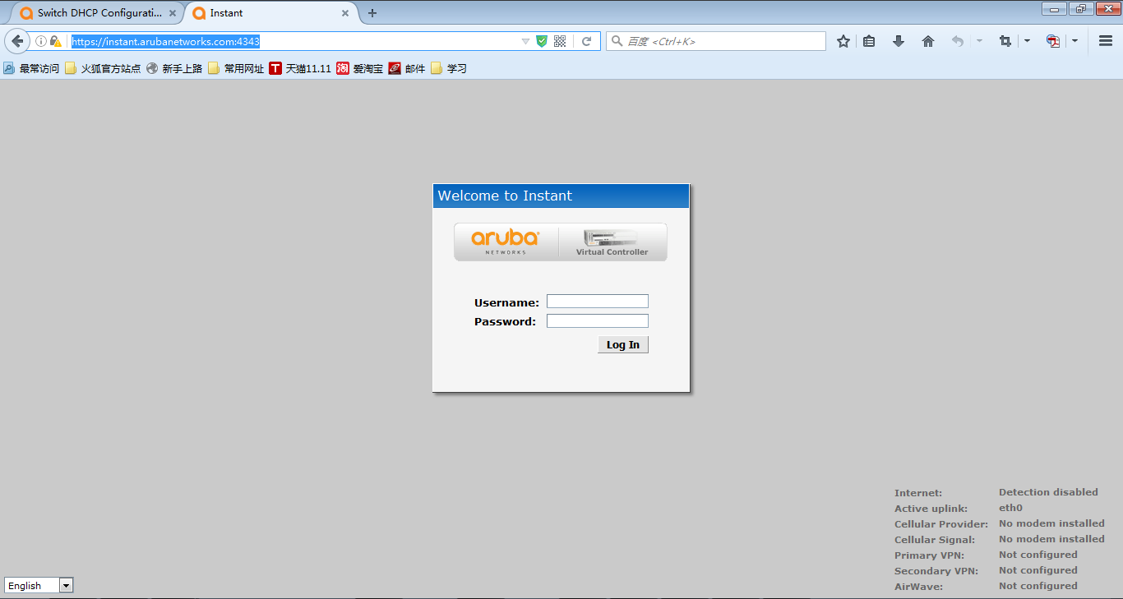Expand the PDF extension dropdown arrow
This screenshot has height=599, width=1123.
tap(1074, 41)
